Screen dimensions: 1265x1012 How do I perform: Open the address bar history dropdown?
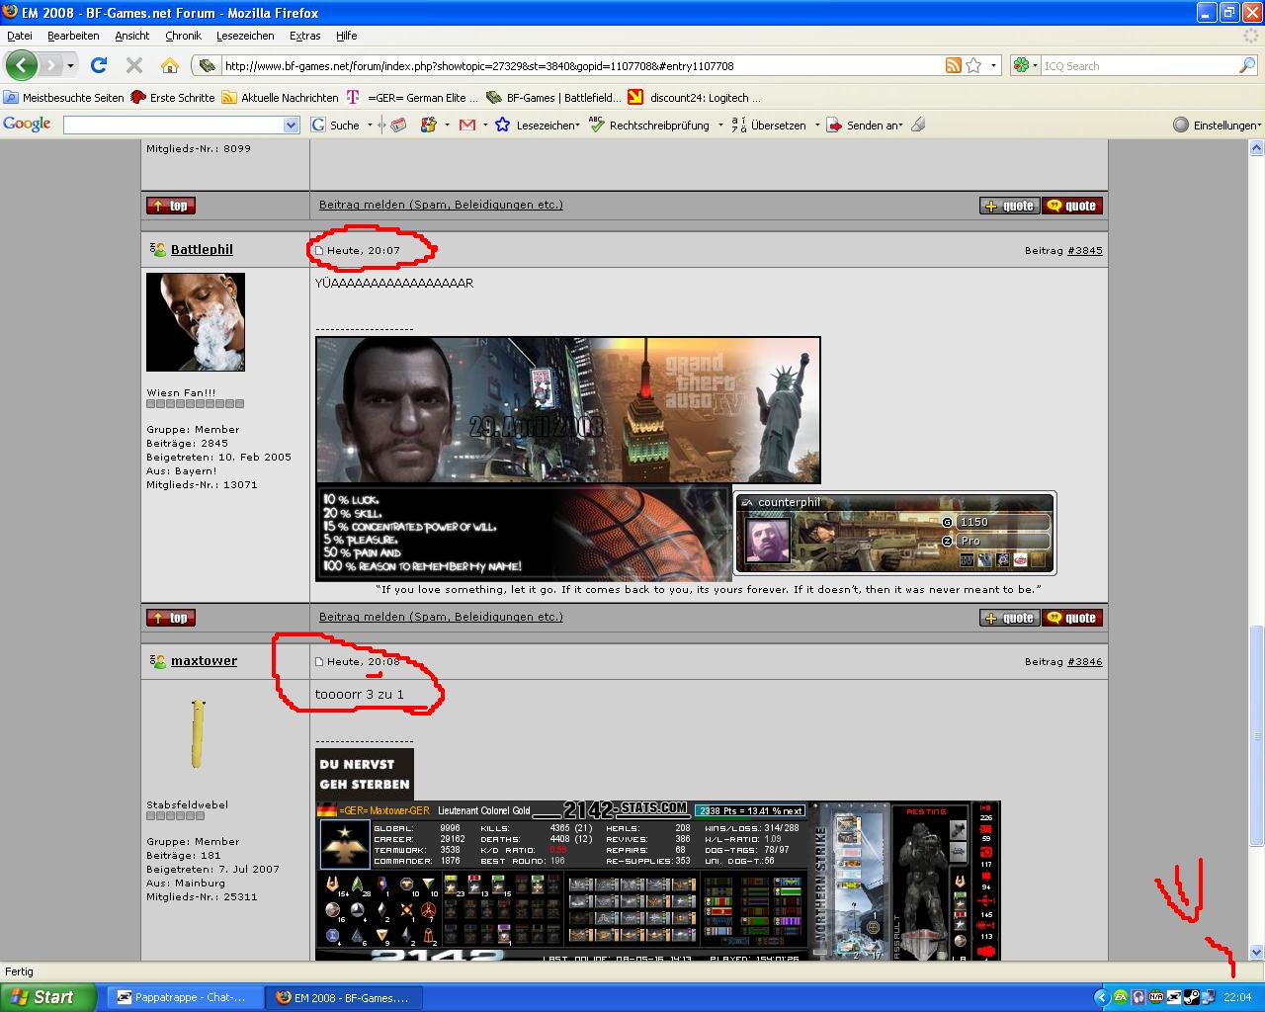click(993, 66)
